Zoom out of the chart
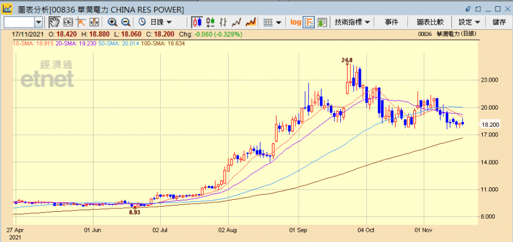Viewport: 513px width, 242px height. coord(126,22)
